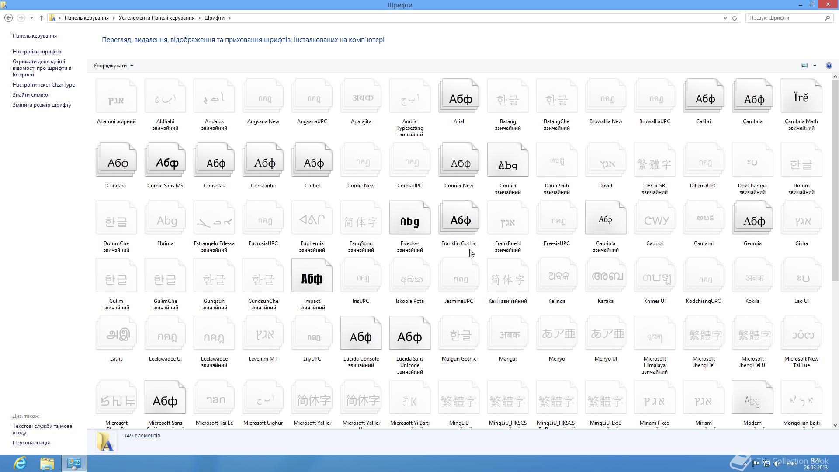Select the Euphemia font icon
Viewport: 839px width, 472px height.
[x=312, y=218]
